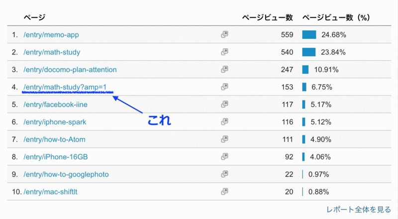398x219 pixels.
Task: Click the ページ column header
Action: (34, 17)
